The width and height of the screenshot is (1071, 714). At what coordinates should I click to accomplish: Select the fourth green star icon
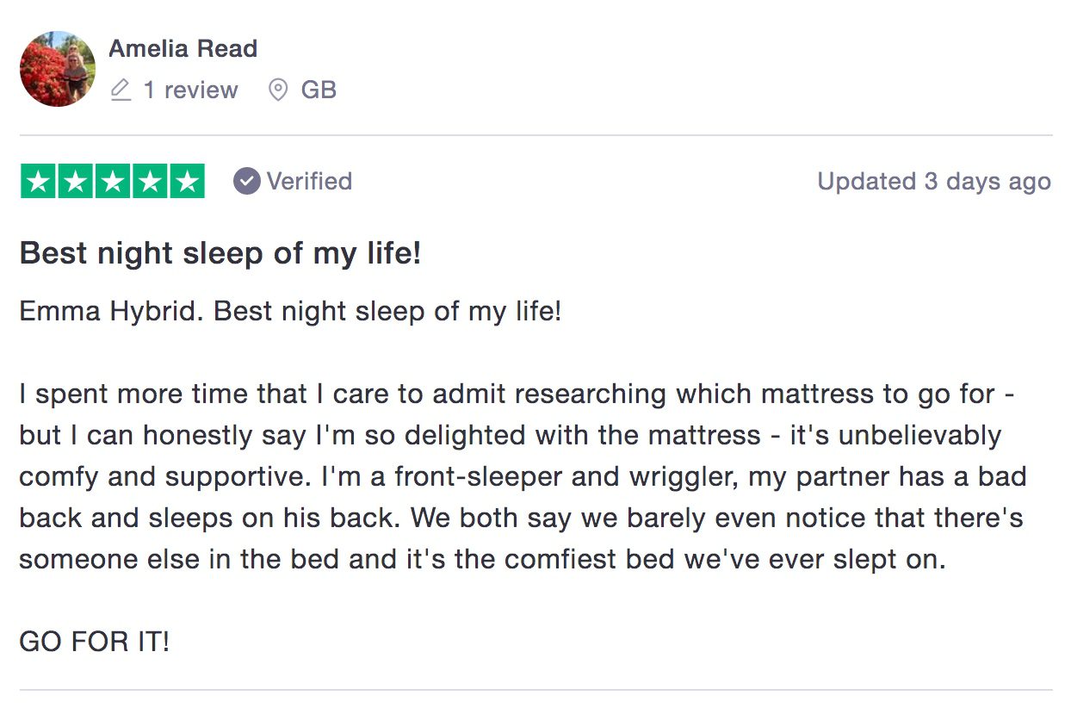[149, 181]
